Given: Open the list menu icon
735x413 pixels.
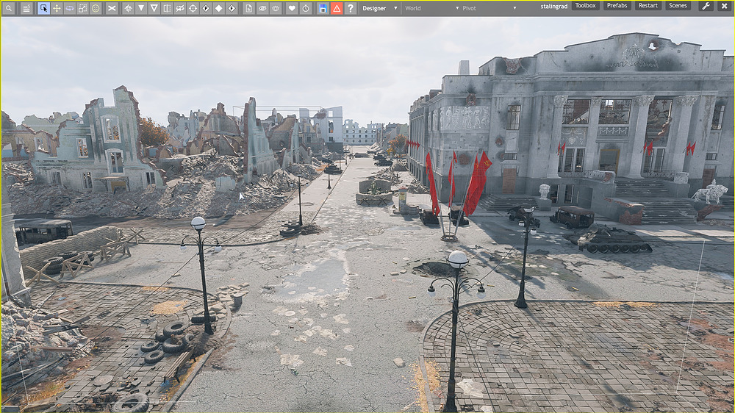Looking at the screenshot, I should point(26,8).
